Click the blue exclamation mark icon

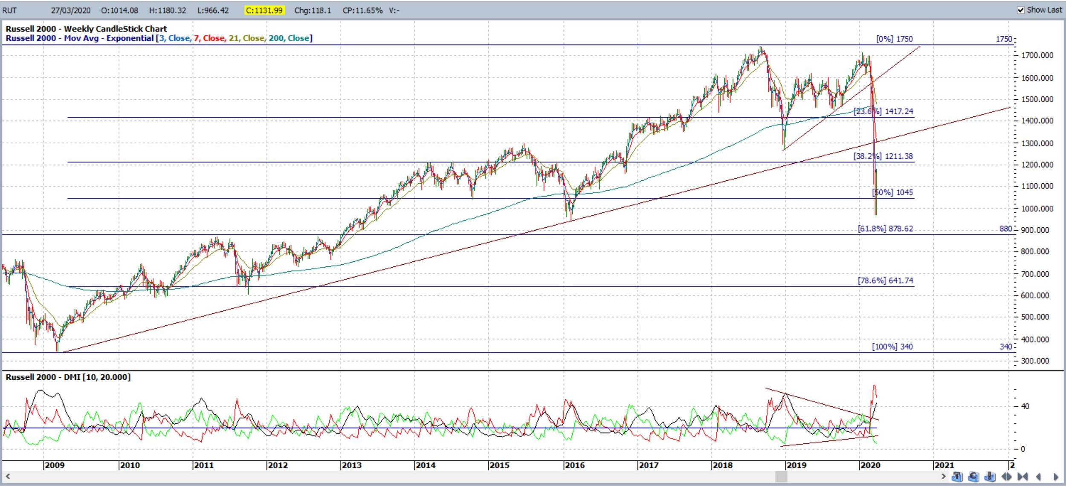pyautogui.click(x=990, y=476)
